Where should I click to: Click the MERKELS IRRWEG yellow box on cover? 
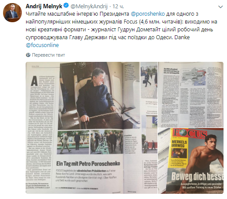pos(179,153)
